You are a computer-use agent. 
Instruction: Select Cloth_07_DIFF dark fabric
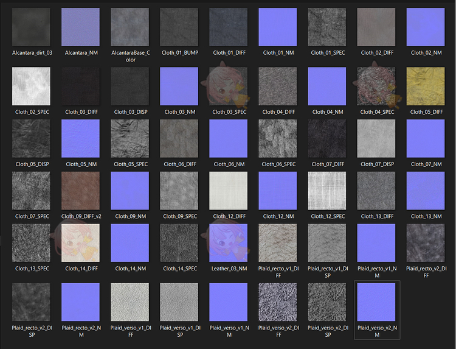(x=327, y=138)
